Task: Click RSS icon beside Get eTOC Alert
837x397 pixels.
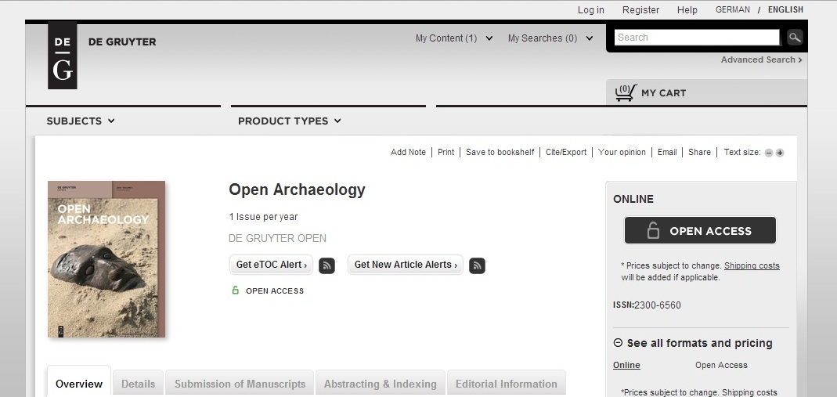Action: click(x=327, y=265)
